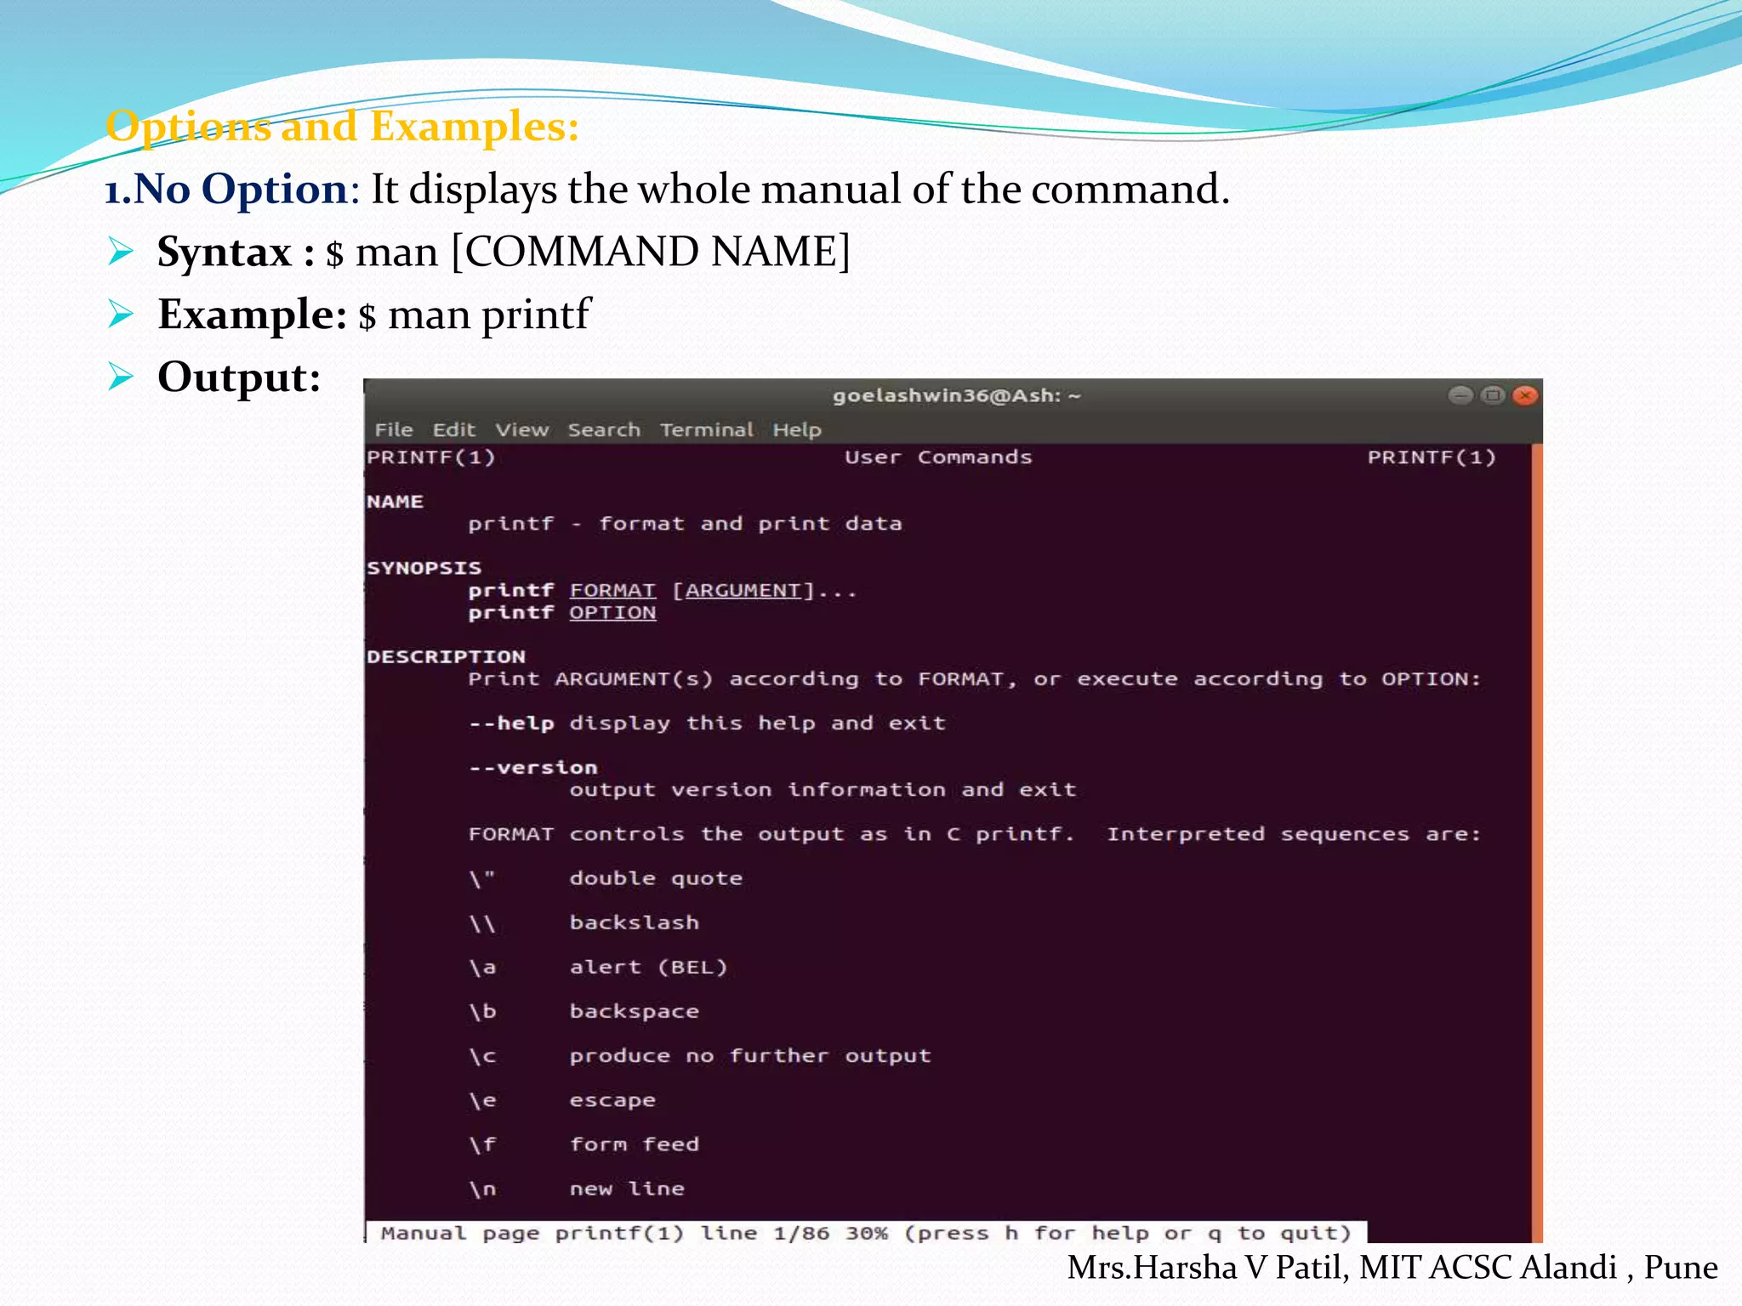The height and width of the screenshot is (1306, 1742).
Task: Click the orange terminal scrollbar
Action: tap(1536, 842)
